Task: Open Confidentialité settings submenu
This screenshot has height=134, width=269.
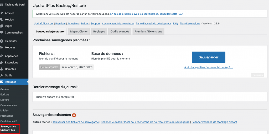Action: pyautogui.click(x=9, y=121)
